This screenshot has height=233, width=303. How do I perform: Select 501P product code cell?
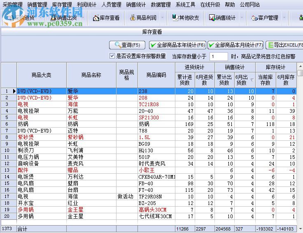click(156, 157)
